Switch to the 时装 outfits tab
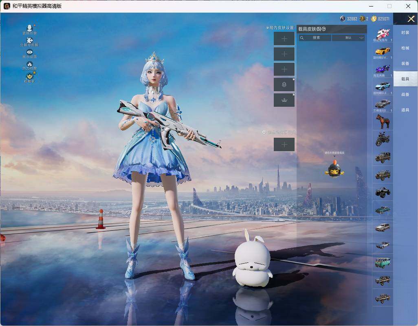This screenshot has width=418, height=326. (405, 33)
